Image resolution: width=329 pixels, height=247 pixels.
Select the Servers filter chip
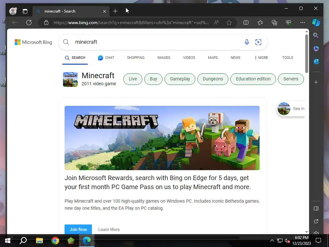[x=291, y=79]
